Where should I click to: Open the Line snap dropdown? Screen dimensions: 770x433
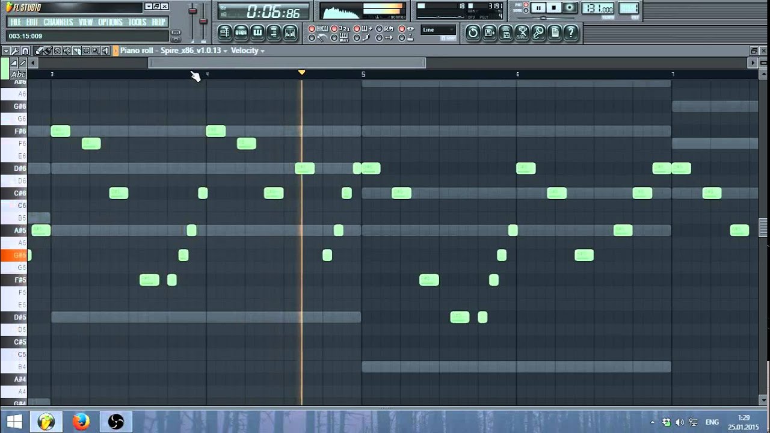point(439,29)
